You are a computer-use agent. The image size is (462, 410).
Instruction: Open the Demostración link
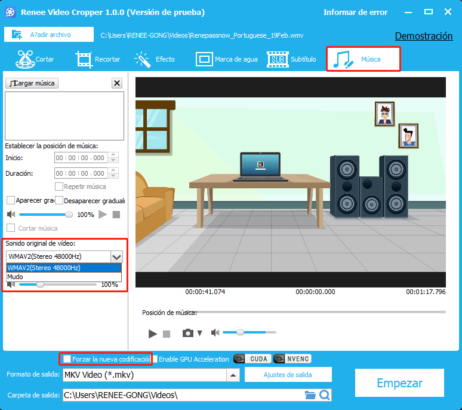point(423,36)
